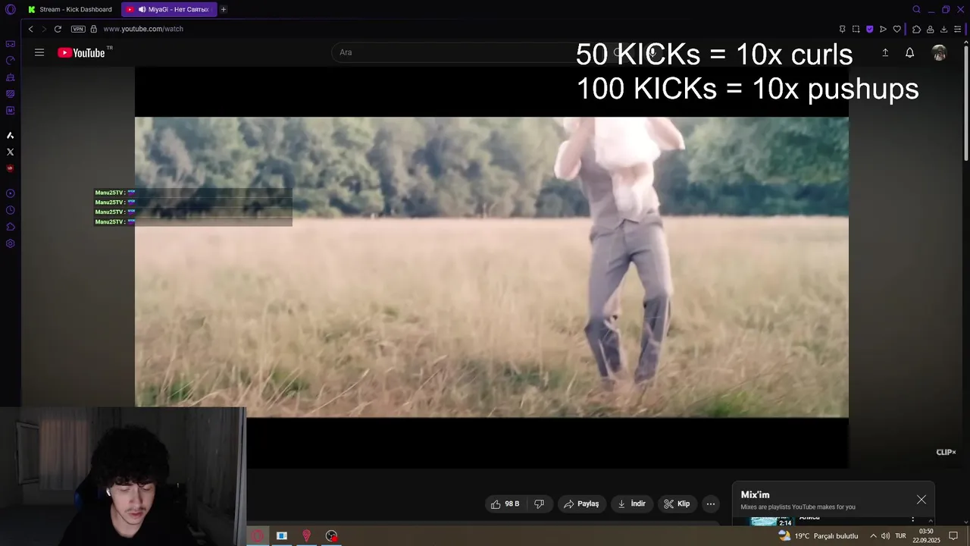
Task: Switch keyboard language TUR
Action: 900,535
